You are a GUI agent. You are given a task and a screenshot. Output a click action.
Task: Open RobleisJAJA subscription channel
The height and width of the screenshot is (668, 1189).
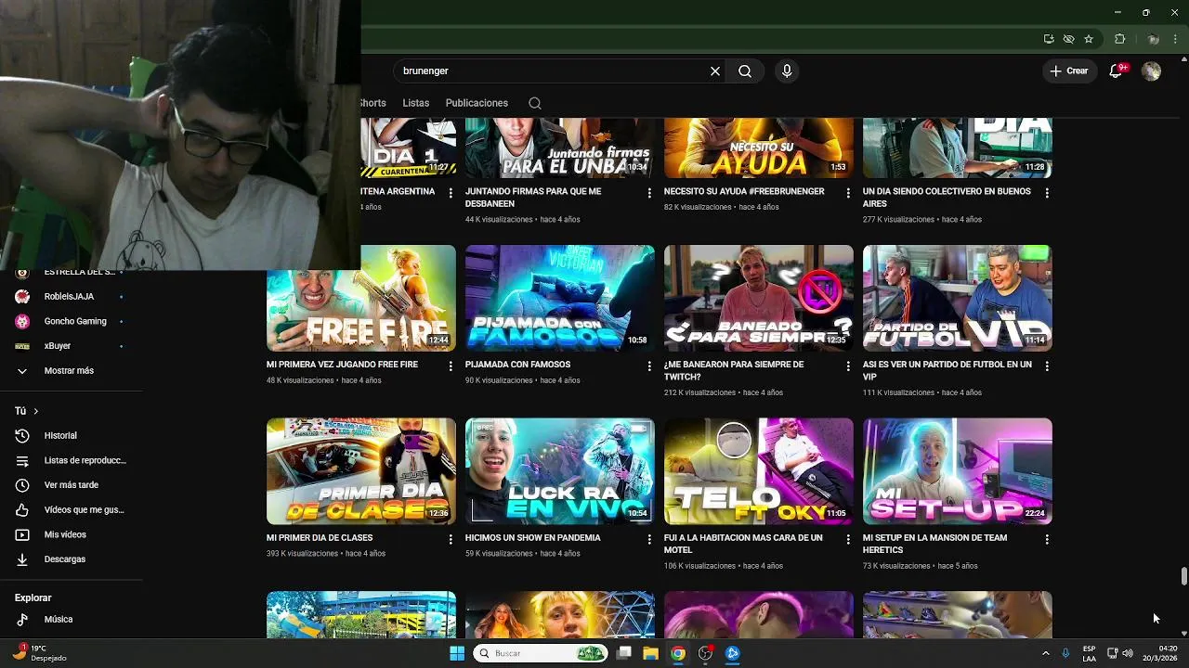tap(69, 297)
